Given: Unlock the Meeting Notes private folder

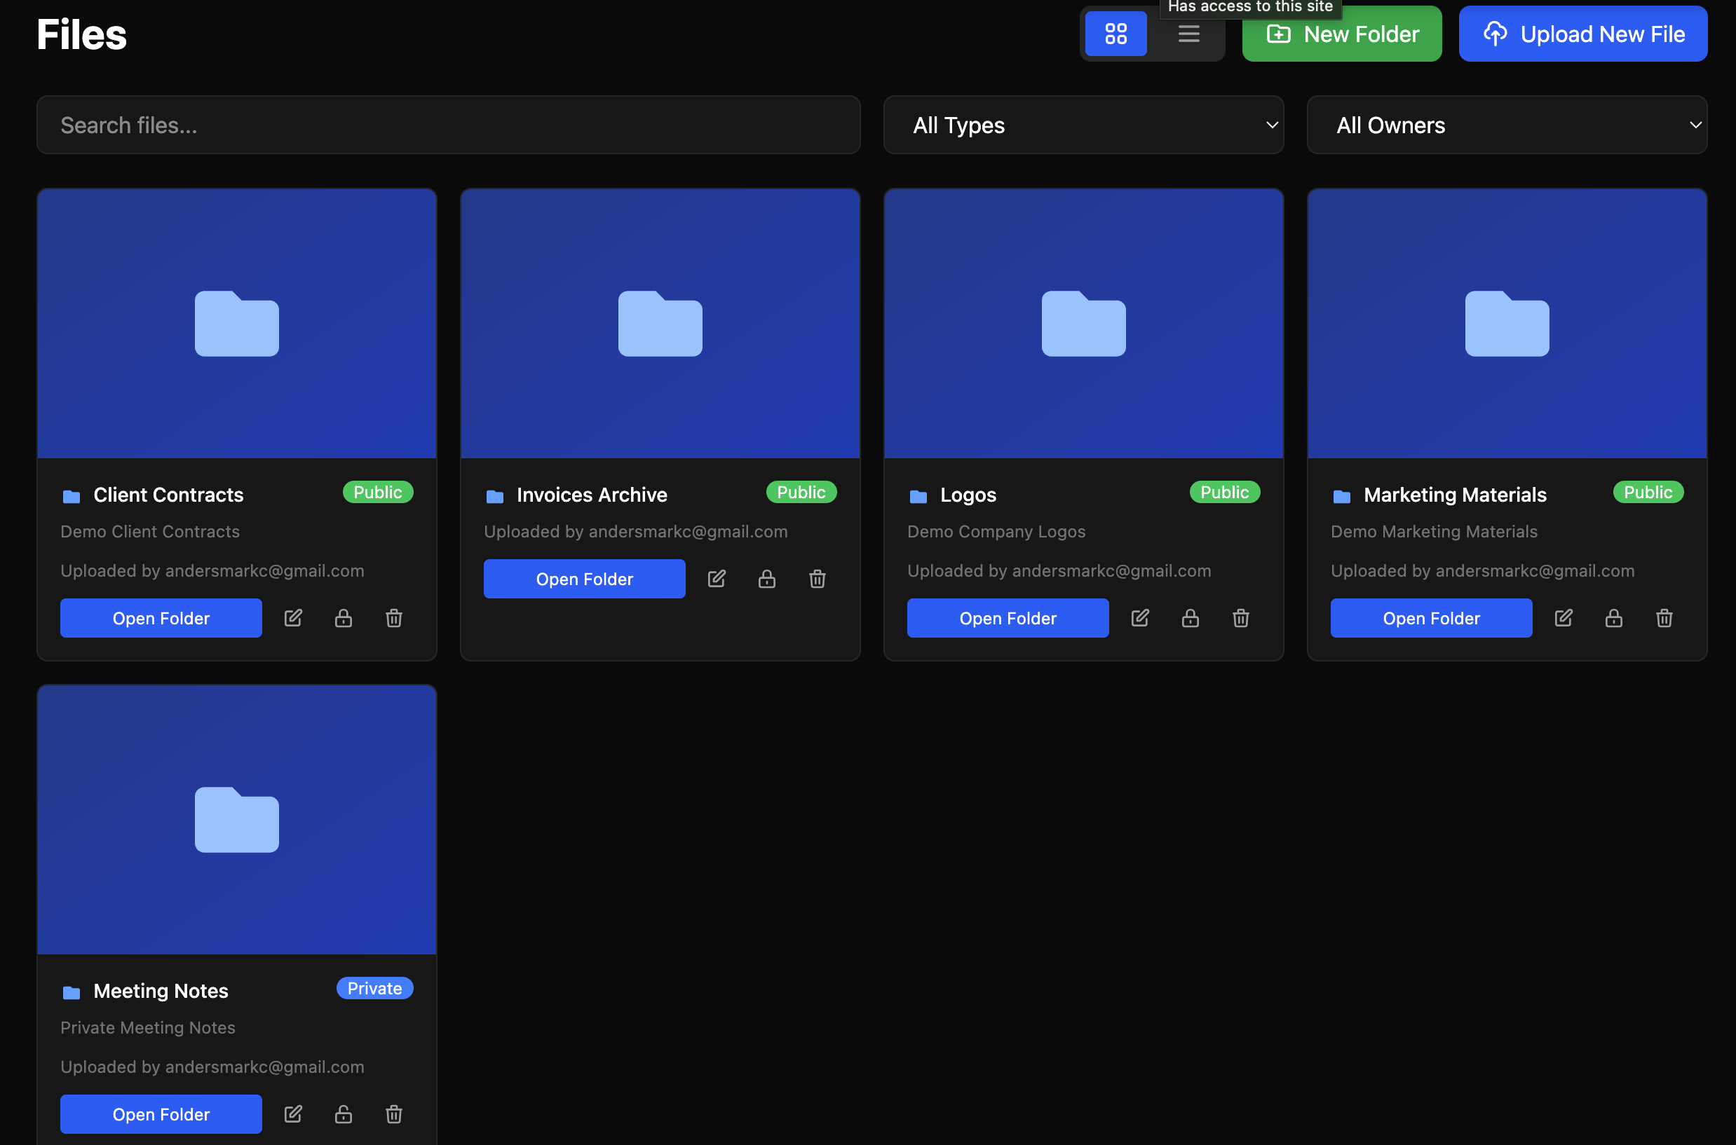Looking at the screenshot, I should tap(344, 1114).
